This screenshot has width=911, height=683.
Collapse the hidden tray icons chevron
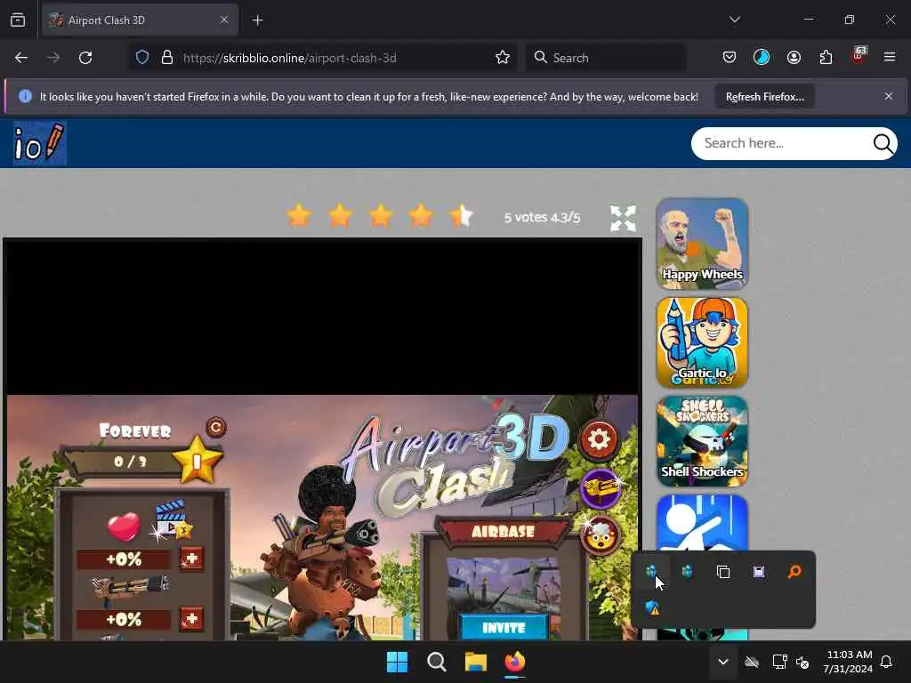pos(722,662)
